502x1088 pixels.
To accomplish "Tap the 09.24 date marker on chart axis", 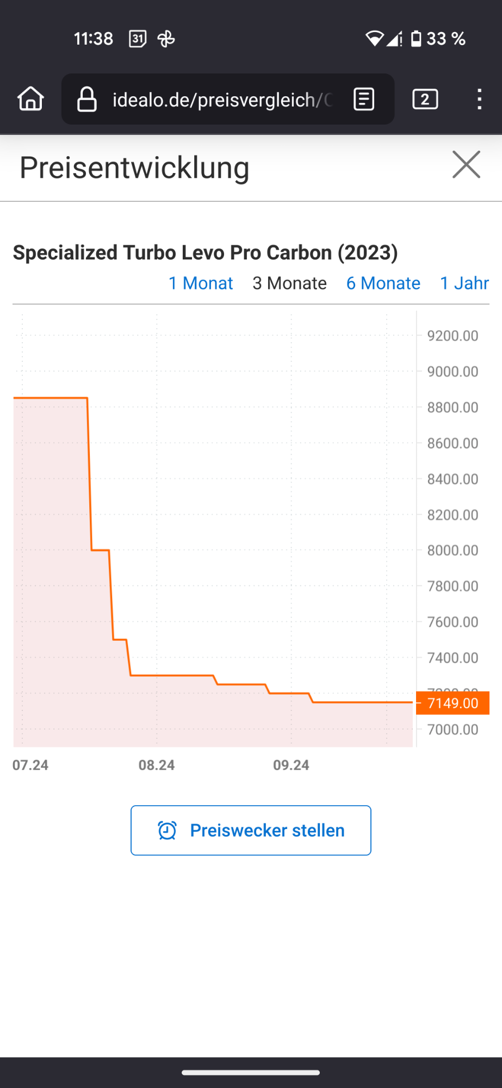I will (291, 765).
